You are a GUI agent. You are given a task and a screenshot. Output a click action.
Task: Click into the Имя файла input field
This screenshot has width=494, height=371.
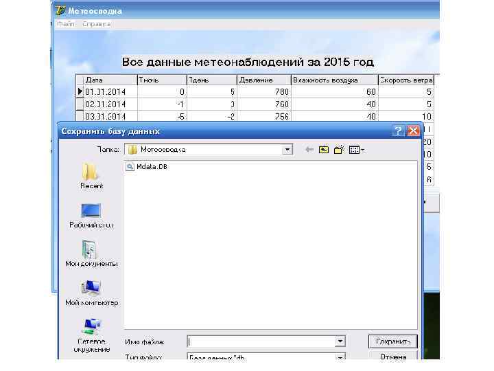pyautogui.click(x=261, y=341)
